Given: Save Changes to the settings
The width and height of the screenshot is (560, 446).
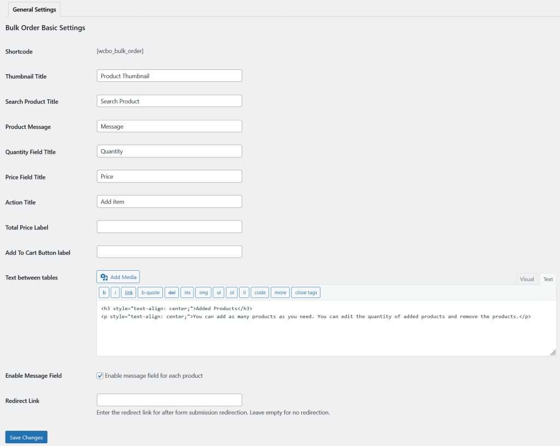Looking at the screenshot, I should [x=26, y=437].
